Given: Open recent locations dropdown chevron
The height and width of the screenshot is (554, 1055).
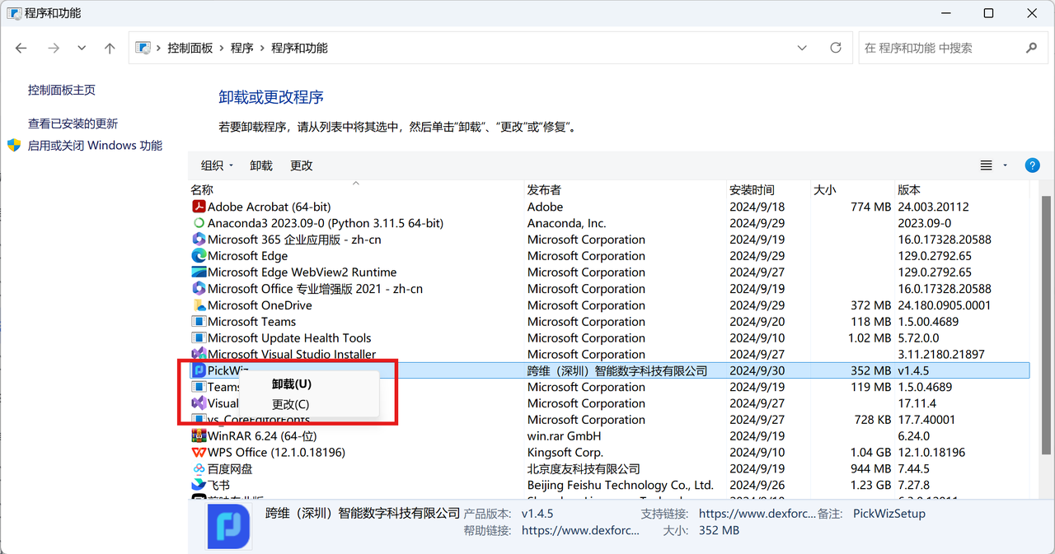Looking at the screenshot, I should [x=82, y=49].
